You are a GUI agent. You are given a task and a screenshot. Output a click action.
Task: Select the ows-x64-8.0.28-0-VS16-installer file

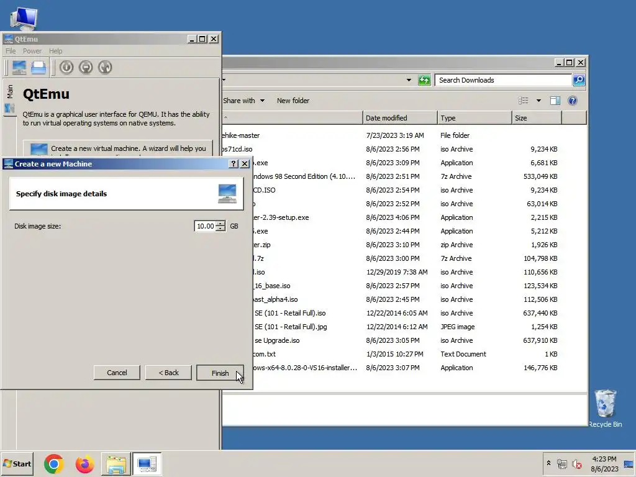pos(305,368)
